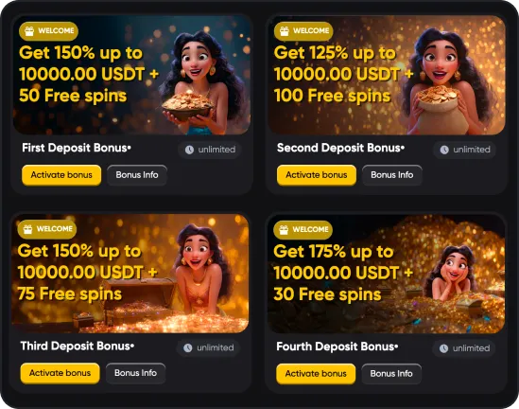Click the clock icon beside Third Deposit unlimited
The height and width of the screenshot is (409, 519).
coord(188,348)
